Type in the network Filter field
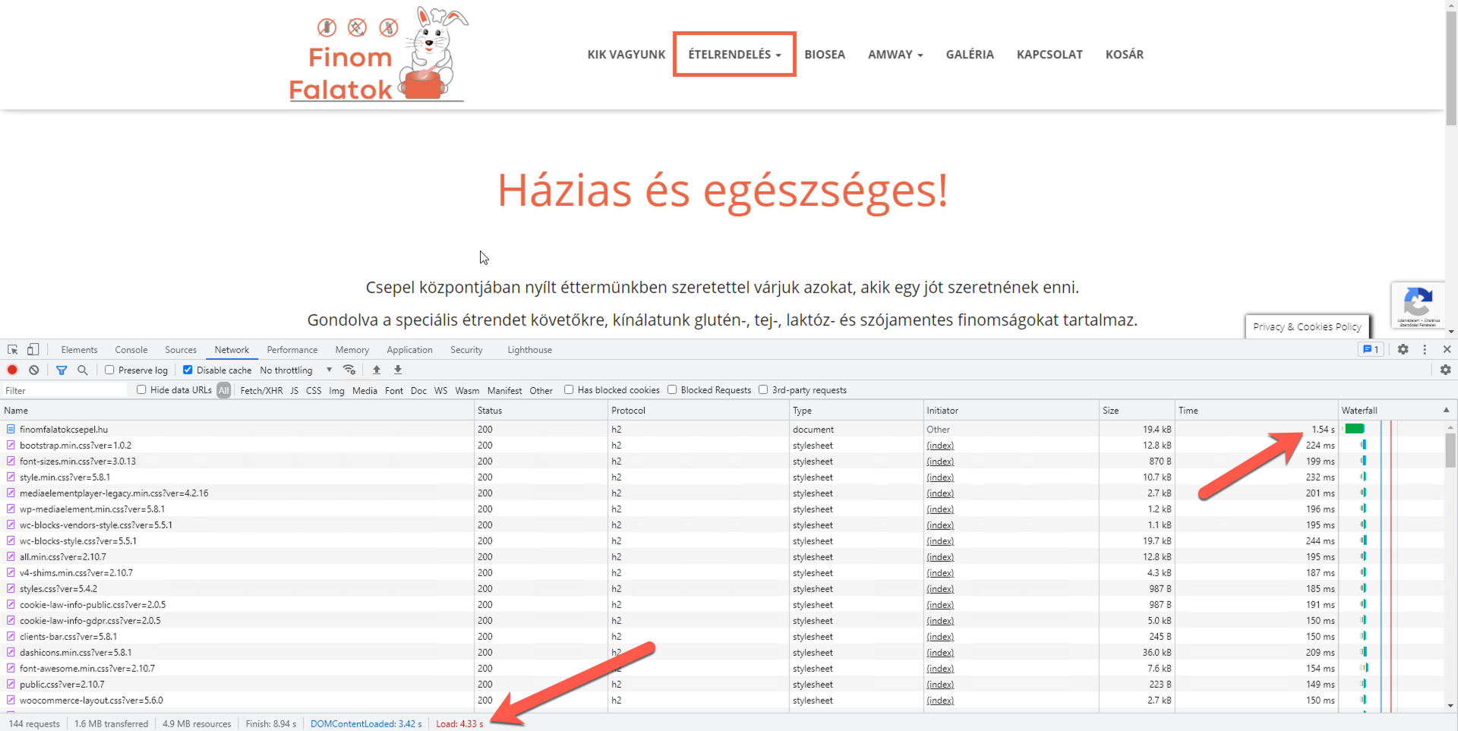 tap(65, 390)
